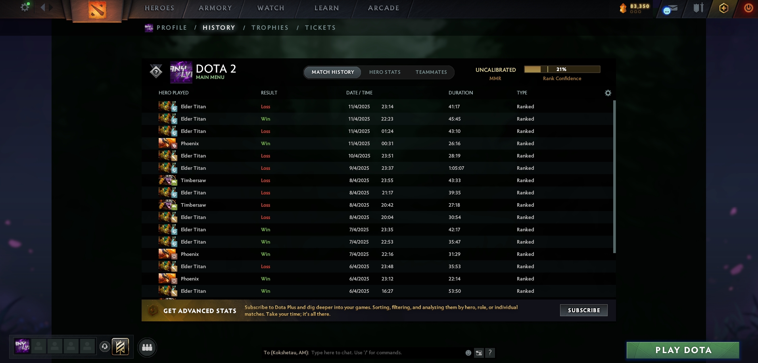Open the LEARN menu
The image size is (758, 363).
(x=327, y=8)
